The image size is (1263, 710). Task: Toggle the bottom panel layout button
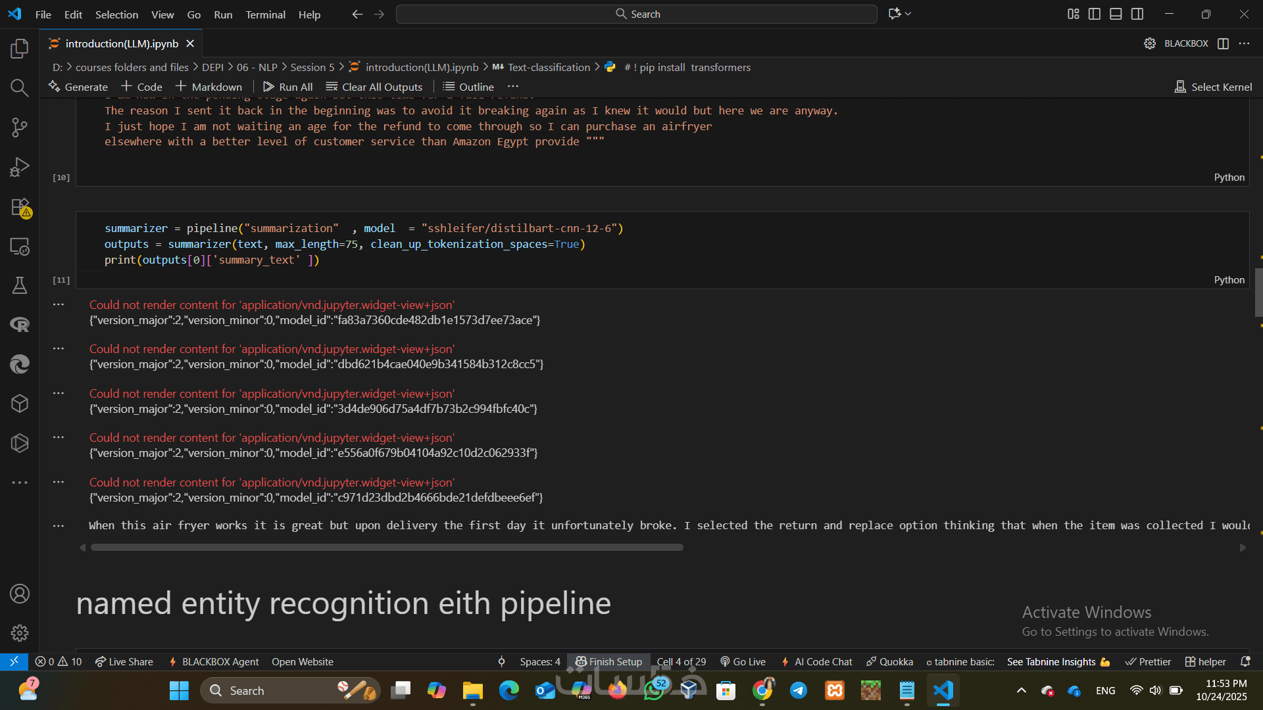[x=1116, y=14]
